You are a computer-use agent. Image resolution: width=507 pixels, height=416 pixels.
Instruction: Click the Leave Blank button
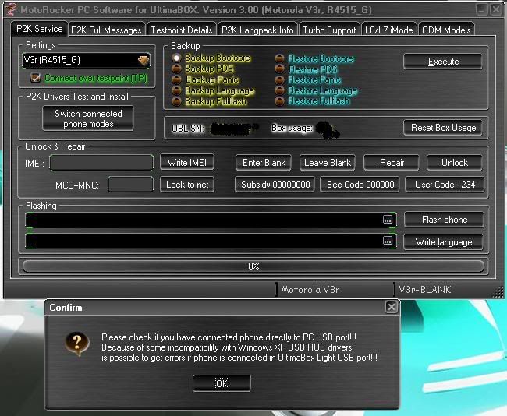tap(328, 163)
